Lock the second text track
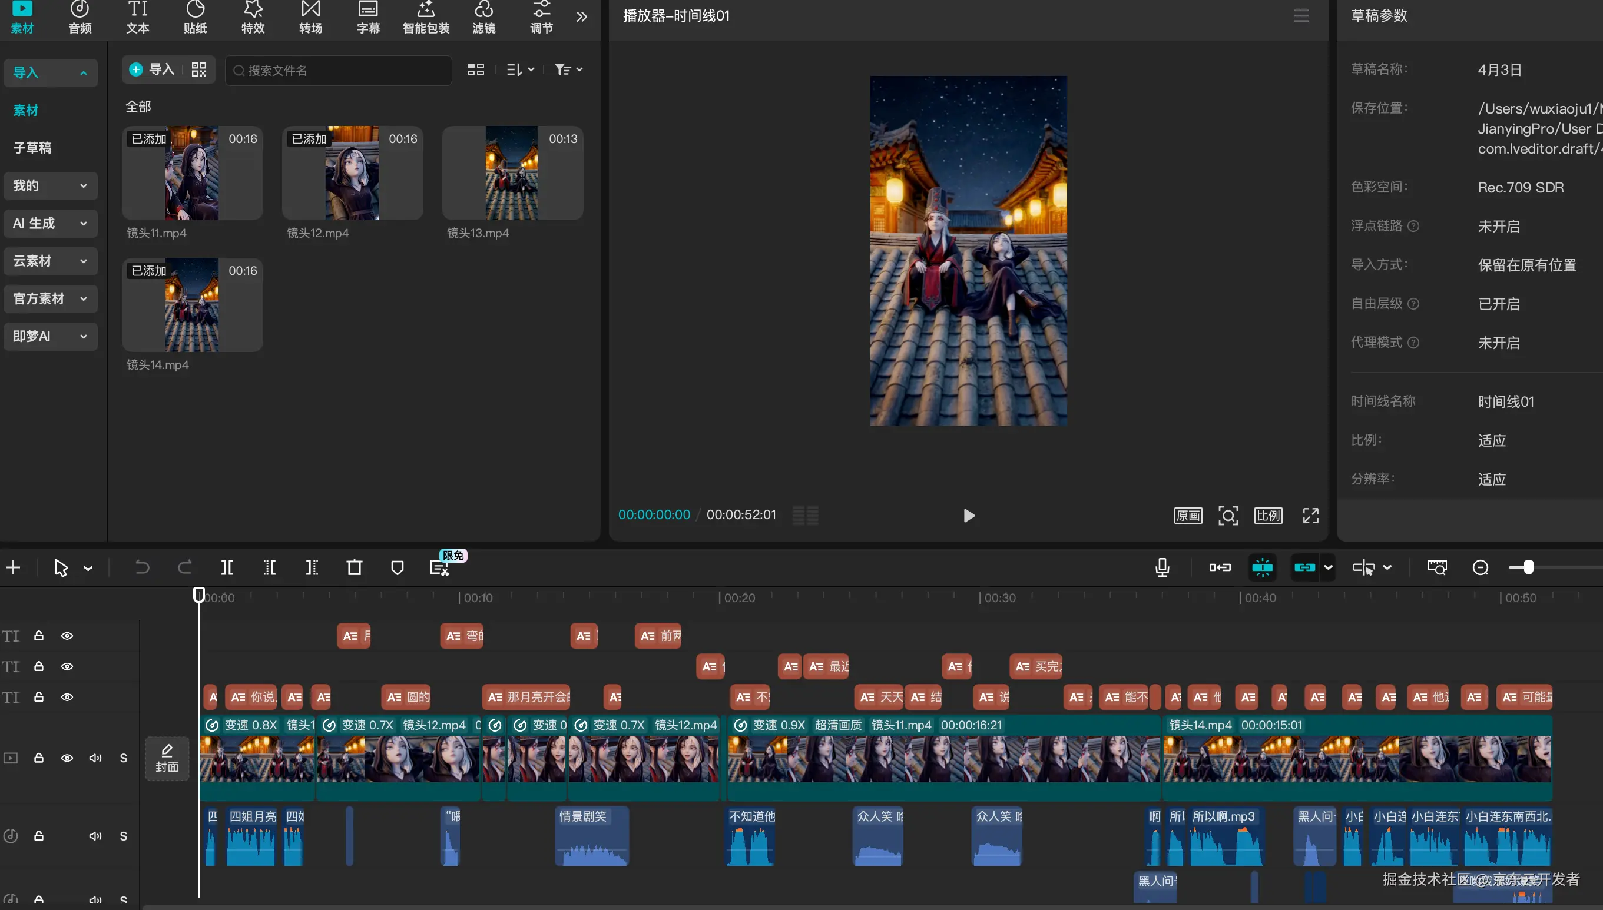Image resolution: width=1603 pixels, height=910 pixels. click(x=39, y=666)
